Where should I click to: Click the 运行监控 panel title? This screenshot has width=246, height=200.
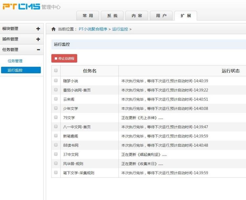[x=62, y=44]
